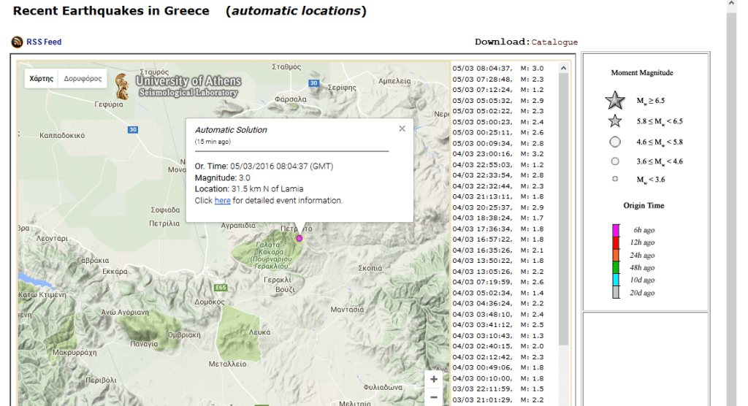Click up arrow of earthquake list scrollbar

[563, 68]
